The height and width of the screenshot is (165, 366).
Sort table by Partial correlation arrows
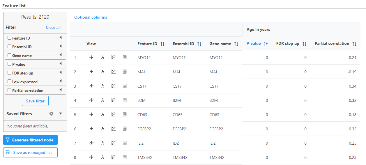tap(354, 44)
